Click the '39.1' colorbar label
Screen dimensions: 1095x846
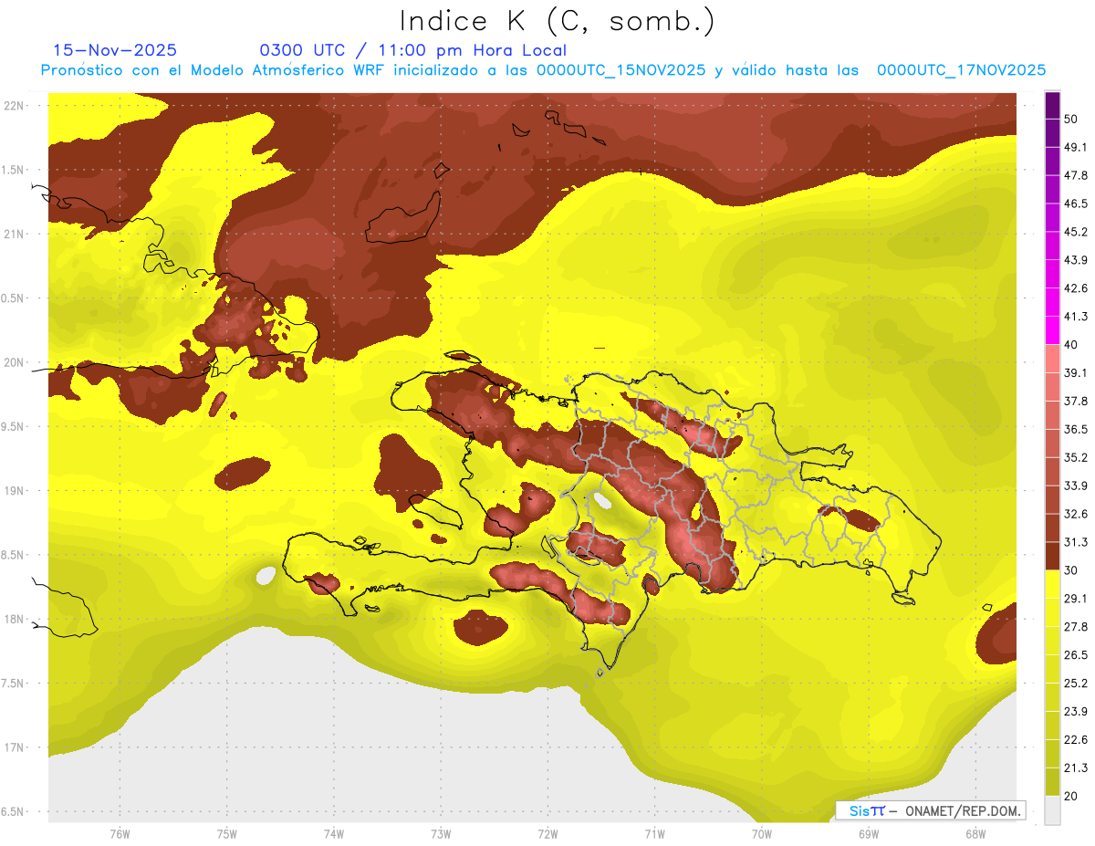[1076, 373]
